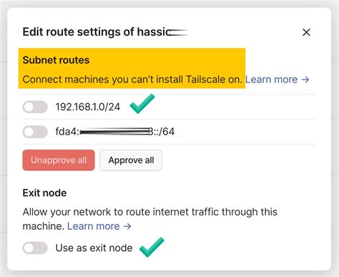Click the Approve all button
339x277 pixels.
pos(131,160)
